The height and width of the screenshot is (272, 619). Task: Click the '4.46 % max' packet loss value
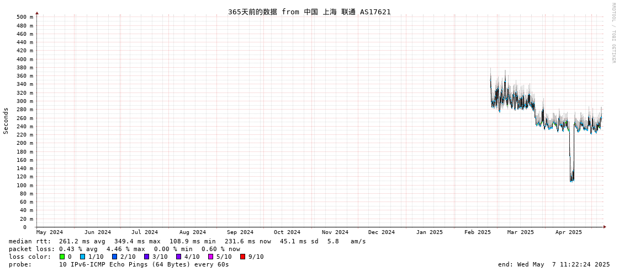point(125,249)
